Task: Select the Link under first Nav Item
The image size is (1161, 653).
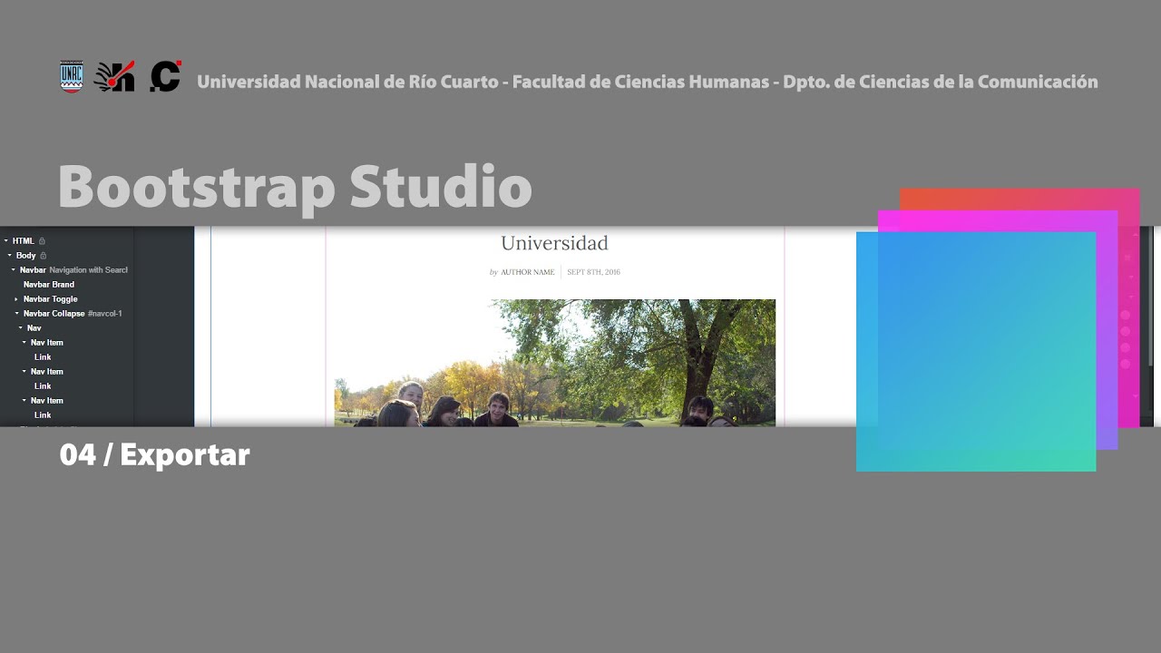Action: tap(67, 357)
